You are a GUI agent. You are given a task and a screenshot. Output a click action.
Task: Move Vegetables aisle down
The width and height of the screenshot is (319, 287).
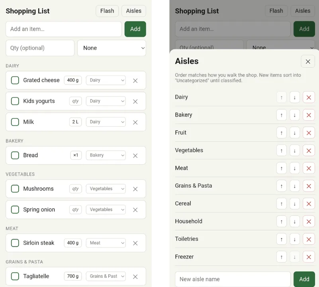coord(294,151)
